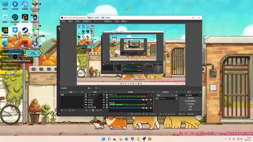
Task: Toggle the lock for 显示器采集
Action: coord(107,107)
